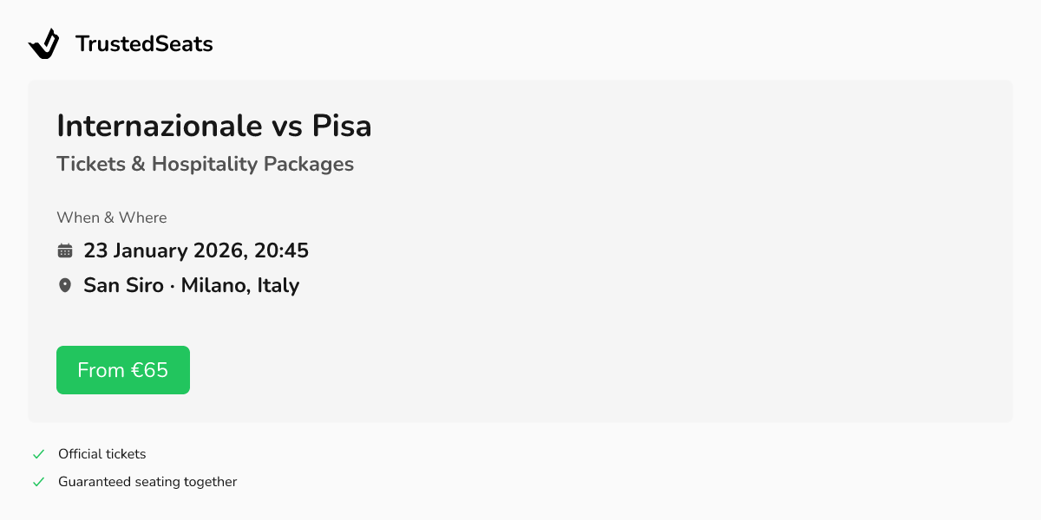This screenshot has width=1041, height=520.
Task: Select the calendar icon beside the match date
Action: coord(65,250)
